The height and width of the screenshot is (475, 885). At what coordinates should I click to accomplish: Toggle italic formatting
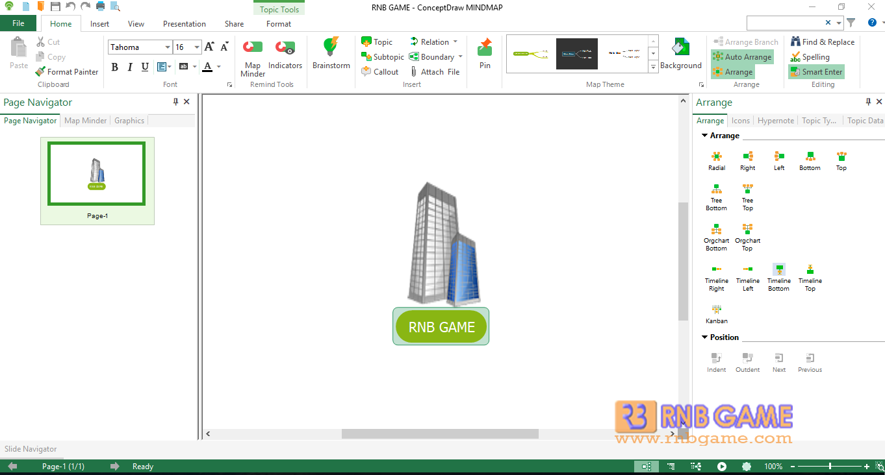(x=130, y=67)
